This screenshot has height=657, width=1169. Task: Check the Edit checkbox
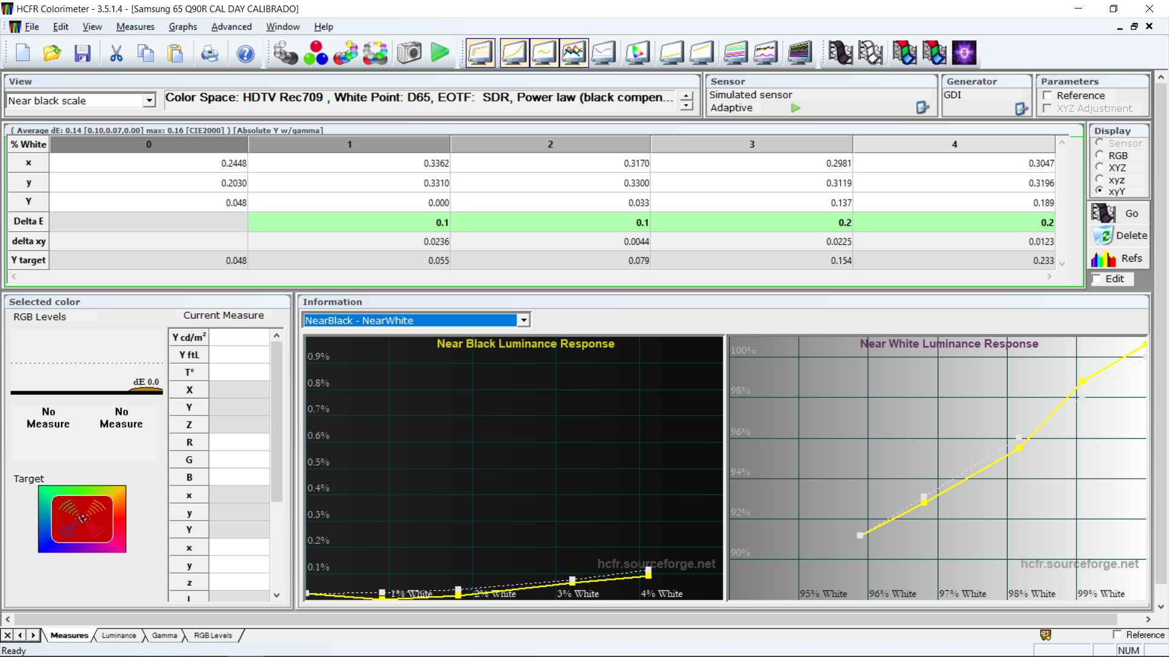pyautogui.click(x=1097, y=279)
